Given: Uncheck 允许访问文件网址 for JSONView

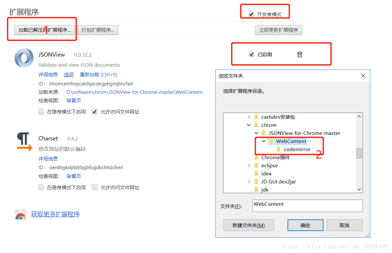Looking at the screenshot, I should point(94,112).
